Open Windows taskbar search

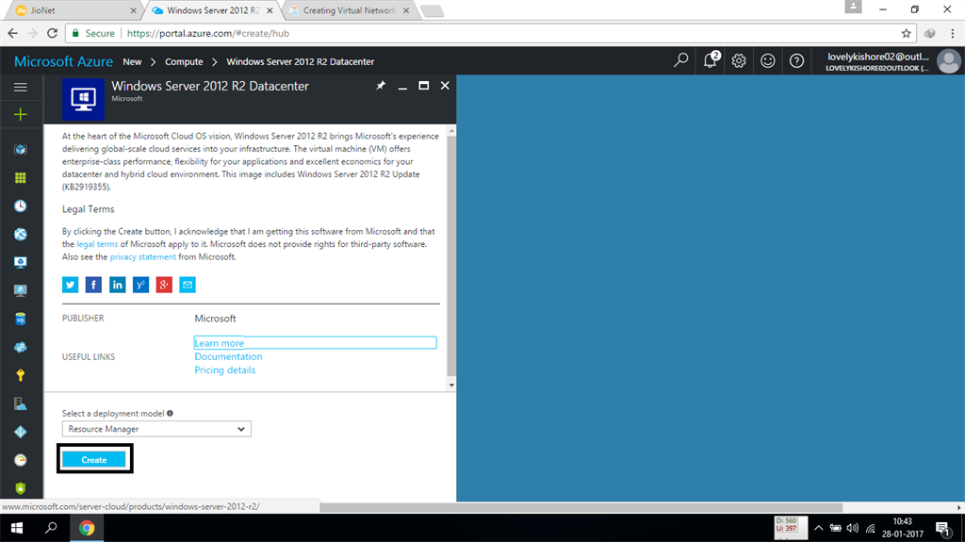click(x=52, y=528)
